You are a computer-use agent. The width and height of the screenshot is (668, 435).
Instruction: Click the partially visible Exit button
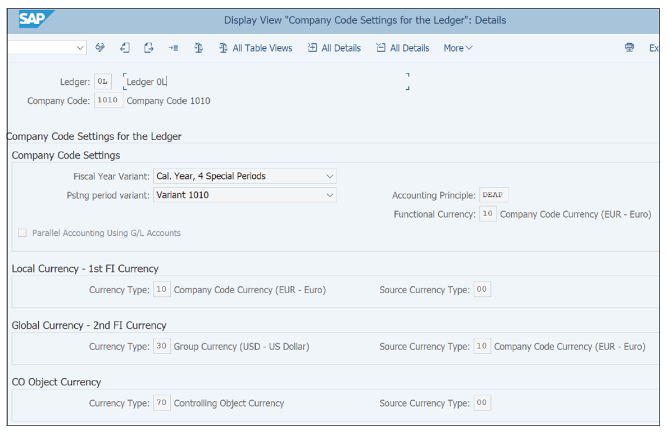point(654,48)
